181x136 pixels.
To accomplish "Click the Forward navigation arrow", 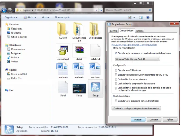I will pos(10,10).
